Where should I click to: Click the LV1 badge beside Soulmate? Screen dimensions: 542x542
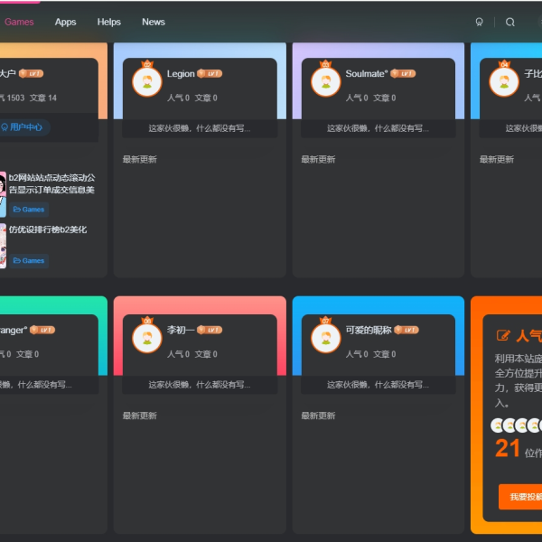404,74
